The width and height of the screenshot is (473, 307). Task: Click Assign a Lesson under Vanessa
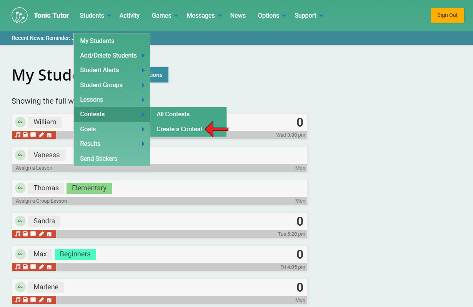34,168
